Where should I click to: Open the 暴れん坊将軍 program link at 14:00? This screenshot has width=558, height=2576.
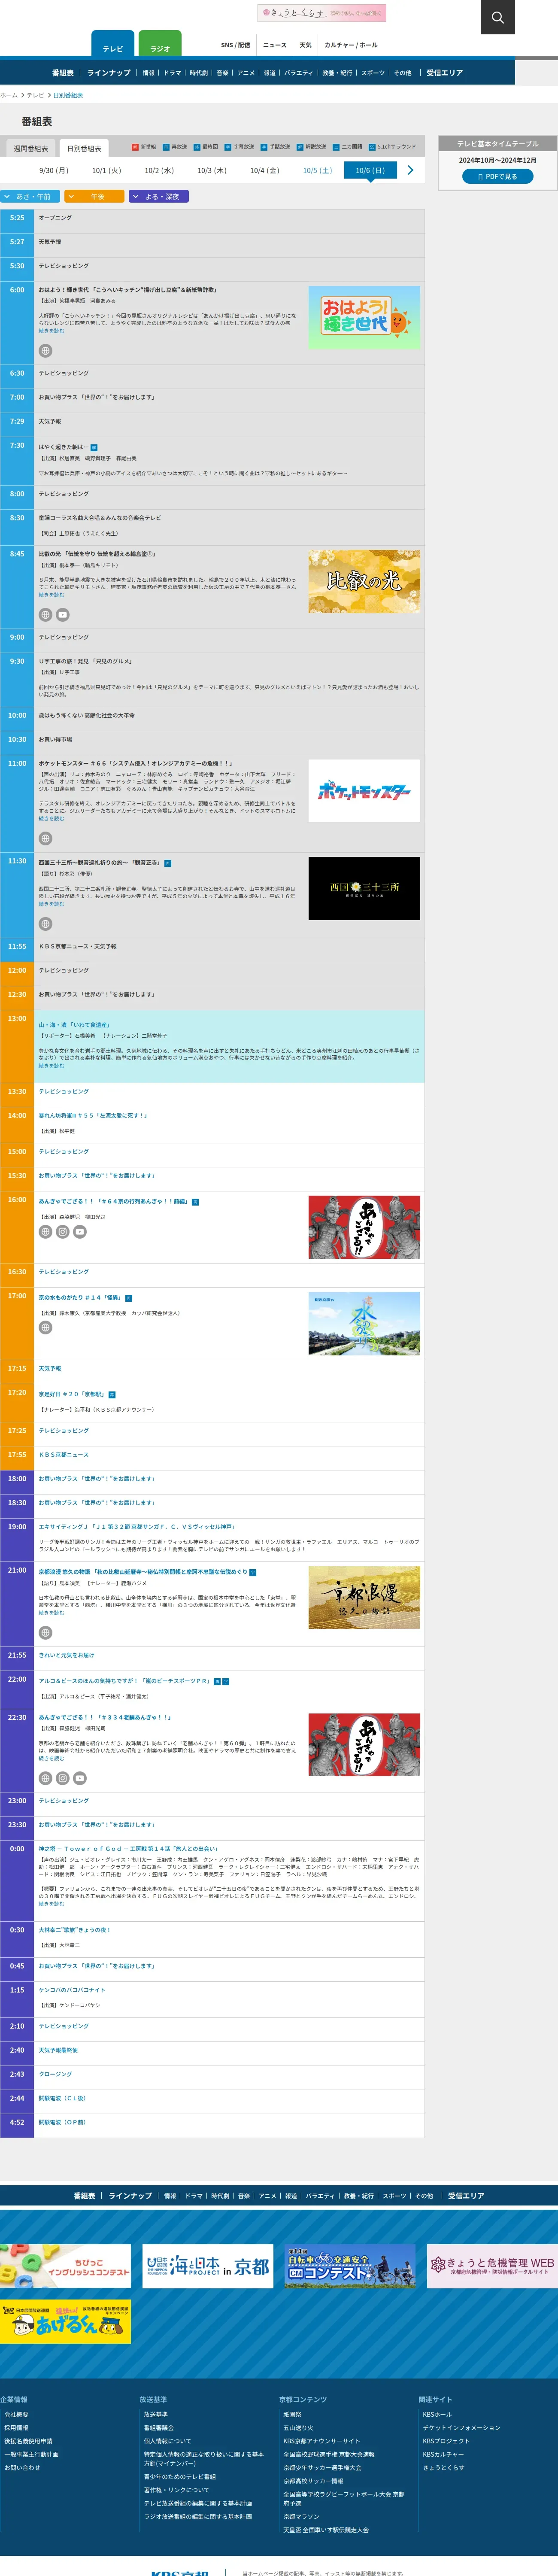(x=93, y=1115)
